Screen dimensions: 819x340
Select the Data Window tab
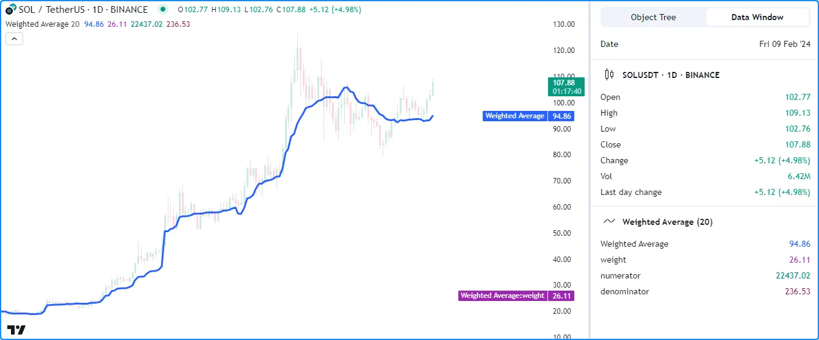[757, 17]
